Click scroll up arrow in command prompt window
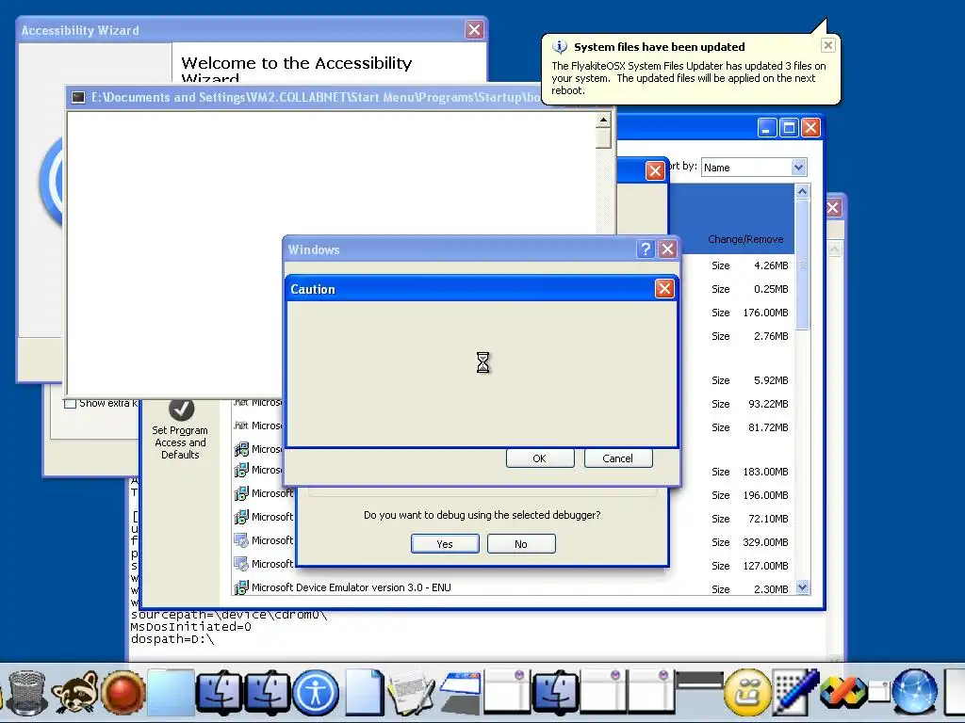Image resolution: width=965 pixels, height=723 pixels. click(603, 120)
